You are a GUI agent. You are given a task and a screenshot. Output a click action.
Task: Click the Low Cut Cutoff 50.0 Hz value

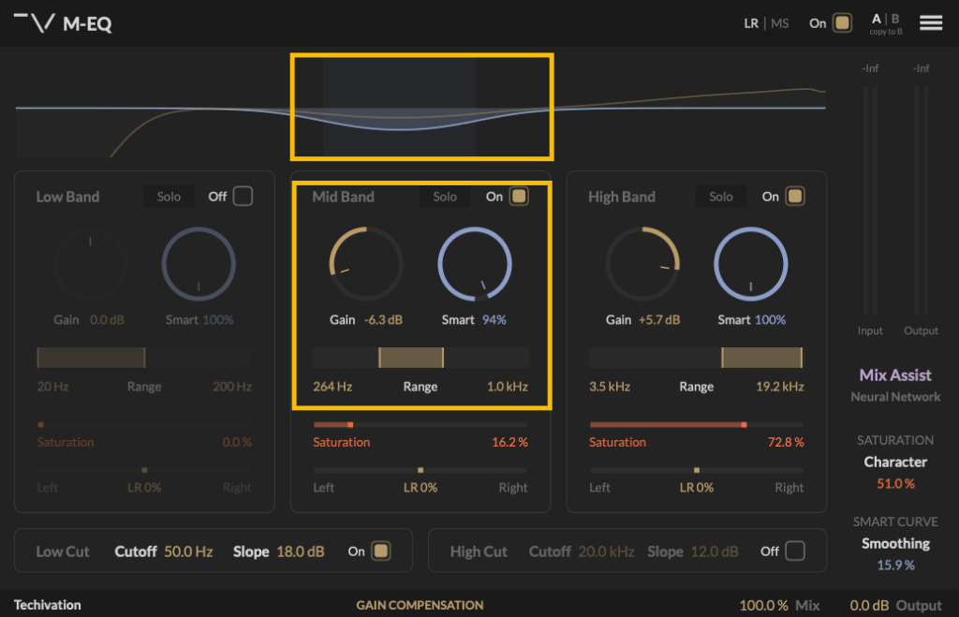tap(188, 551)
